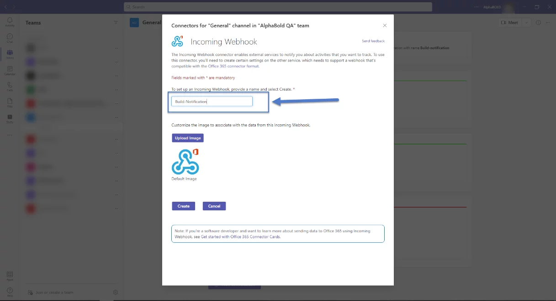
Task: Click Join or create a team
Action: [x=51, y=292]
